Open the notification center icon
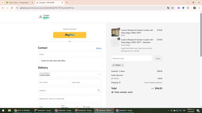202x113 pixels. [198, 110]
